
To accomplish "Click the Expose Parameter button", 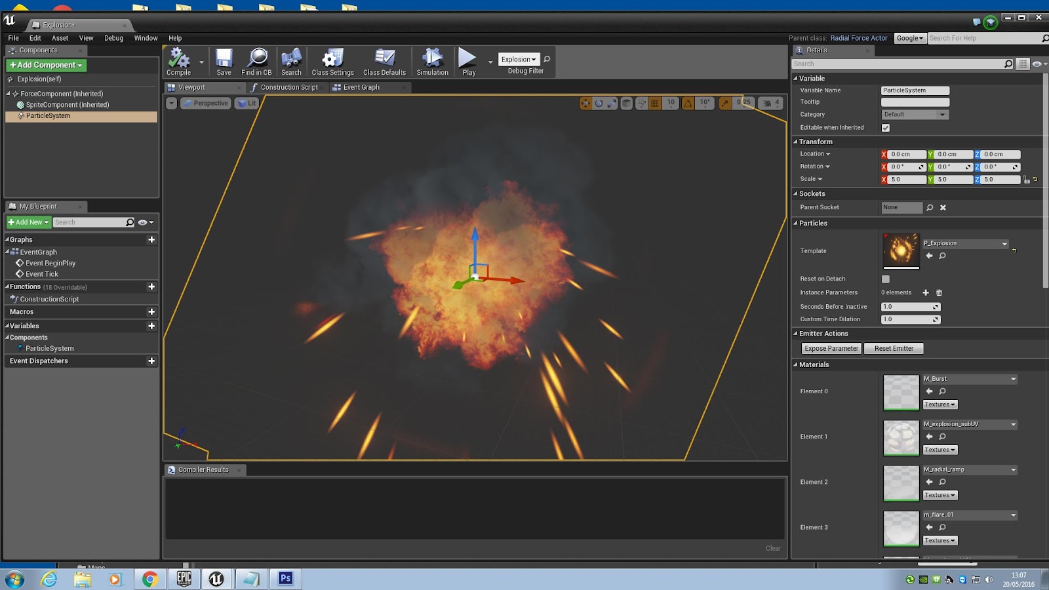I will pos(831,349).
